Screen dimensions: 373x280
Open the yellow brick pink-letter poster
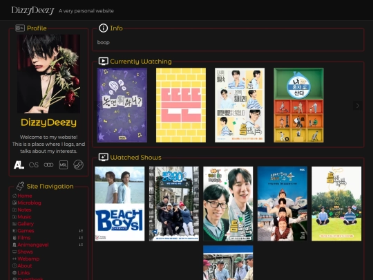point(181,105)
